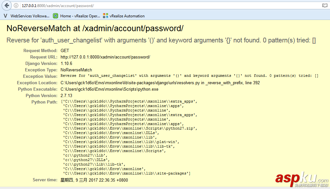Click the Exception Type value NoReverseMatch

click(76, 70)
